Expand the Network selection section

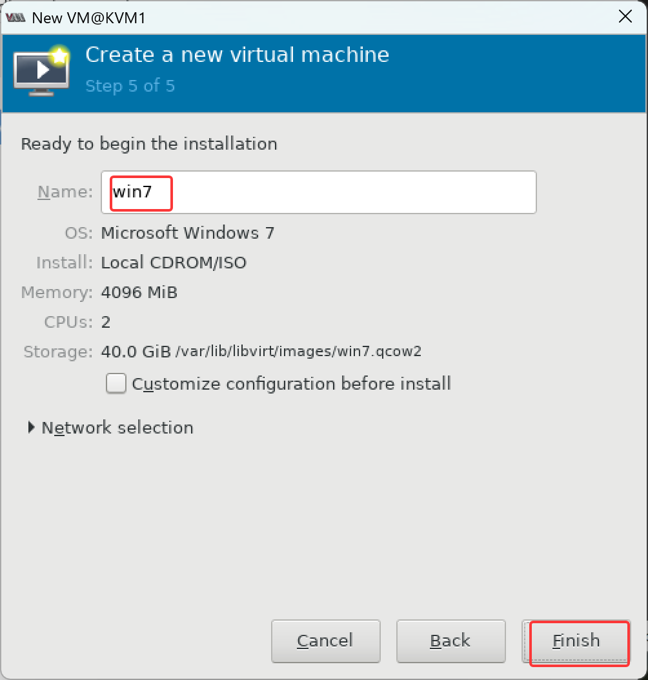click(x=31, y=428)
